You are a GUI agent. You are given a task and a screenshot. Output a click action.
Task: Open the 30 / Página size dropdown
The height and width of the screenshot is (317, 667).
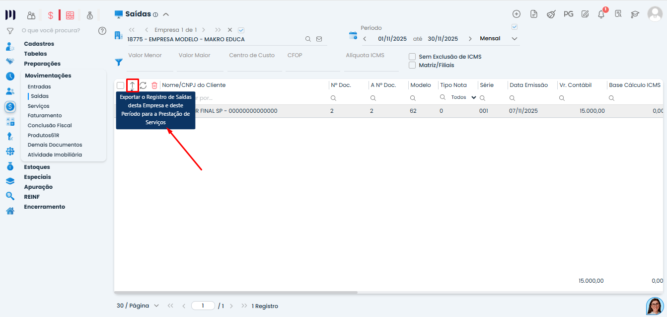point(138,306)
